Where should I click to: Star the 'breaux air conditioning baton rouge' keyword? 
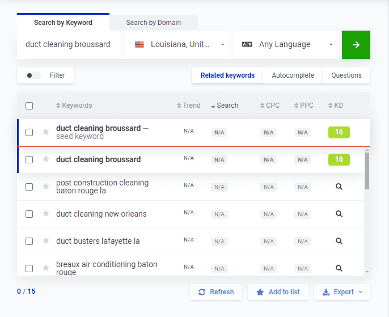click(x=46, y=268)
